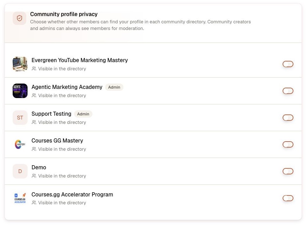
Task: Select the Courses GG Mastery title
Action: click(x=57, y=141)
